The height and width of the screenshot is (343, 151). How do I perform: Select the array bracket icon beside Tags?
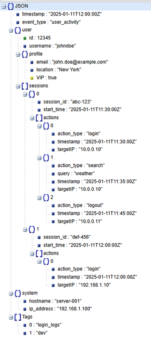(x=18, y=317)
